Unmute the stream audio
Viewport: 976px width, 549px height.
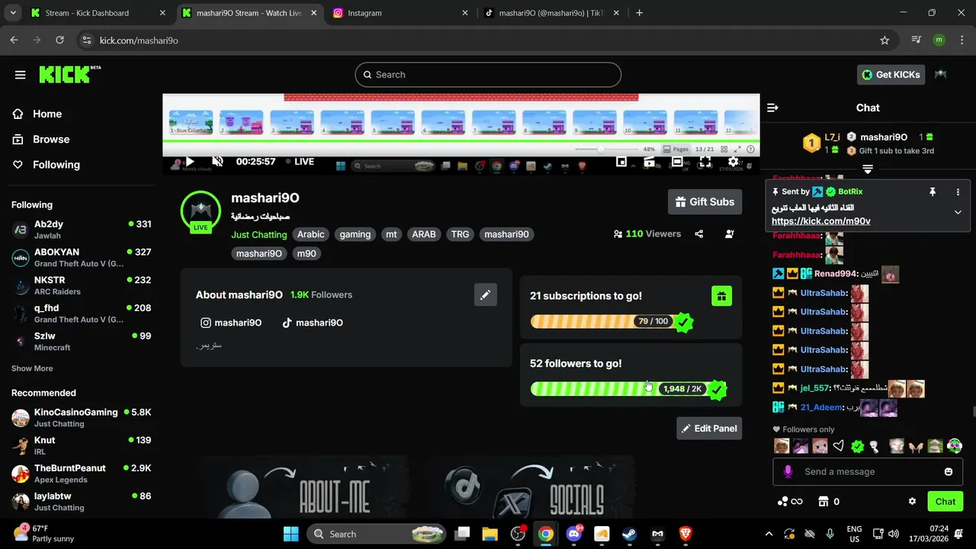217,162
